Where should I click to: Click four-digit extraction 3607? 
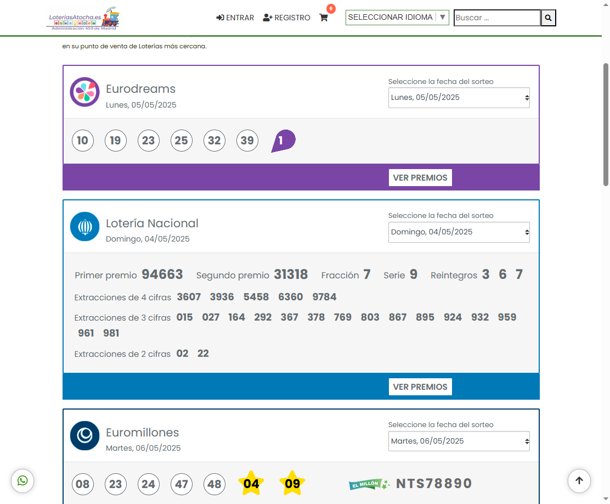point(189,297)
